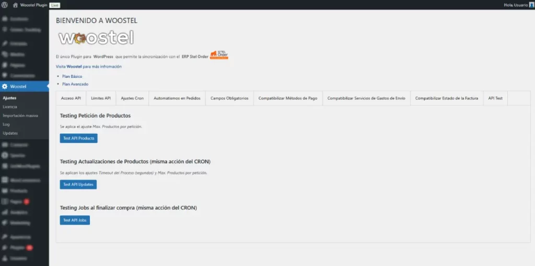Click the Test API Jobs button
The image size is (535, 266).
pyautogui.click(x=75, y=220)
